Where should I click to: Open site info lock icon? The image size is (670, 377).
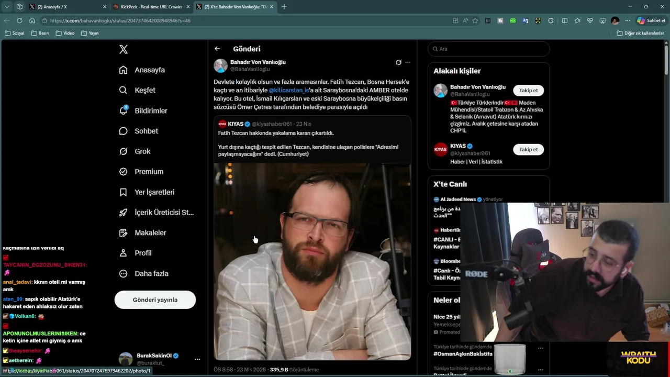click(46, 20)
